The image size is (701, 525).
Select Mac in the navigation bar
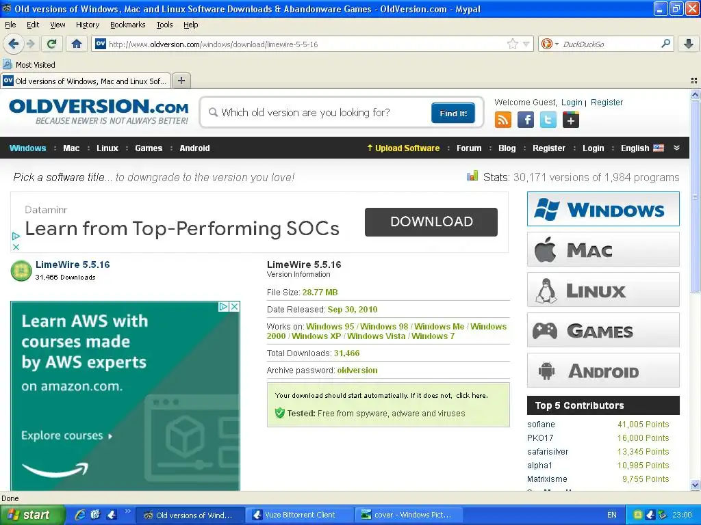(x=71, y=148)
